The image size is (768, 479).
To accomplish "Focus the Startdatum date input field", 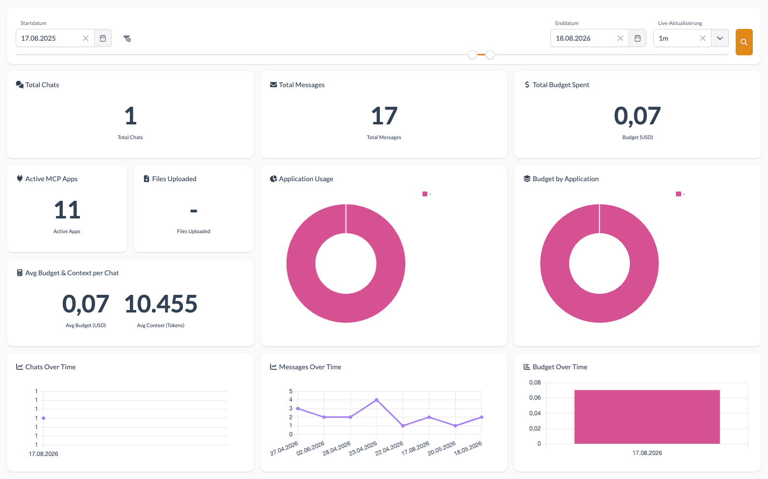I will coord(49,38).
